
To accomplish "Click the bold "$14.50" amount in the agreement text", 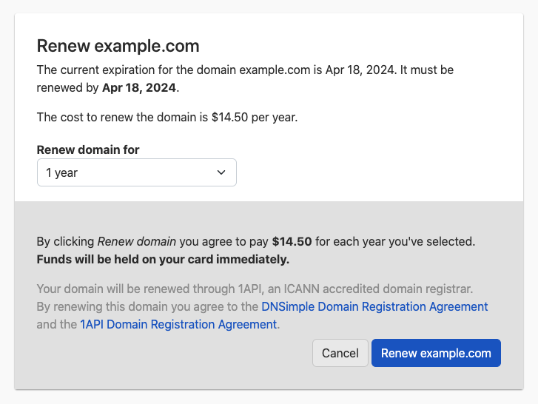I will (292, 241).
